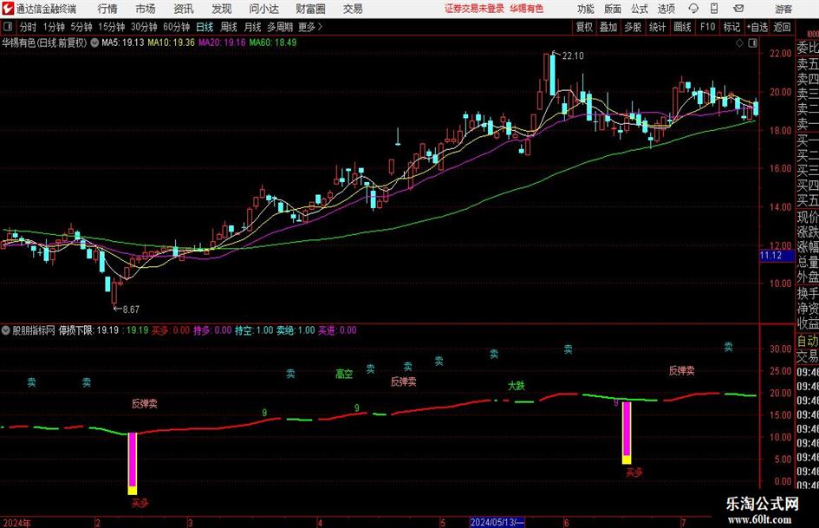Open the 资讯 menu
Image resolution: width=819 pixels, height=528 pixels.
point(184,9)
